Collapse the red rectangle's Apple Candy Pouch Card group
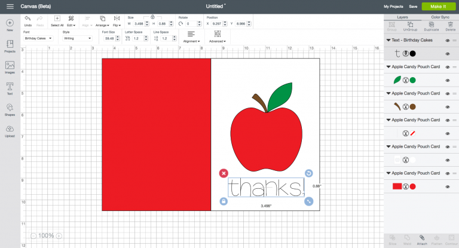Screen dimensions: 459x248 click(388, 173)
